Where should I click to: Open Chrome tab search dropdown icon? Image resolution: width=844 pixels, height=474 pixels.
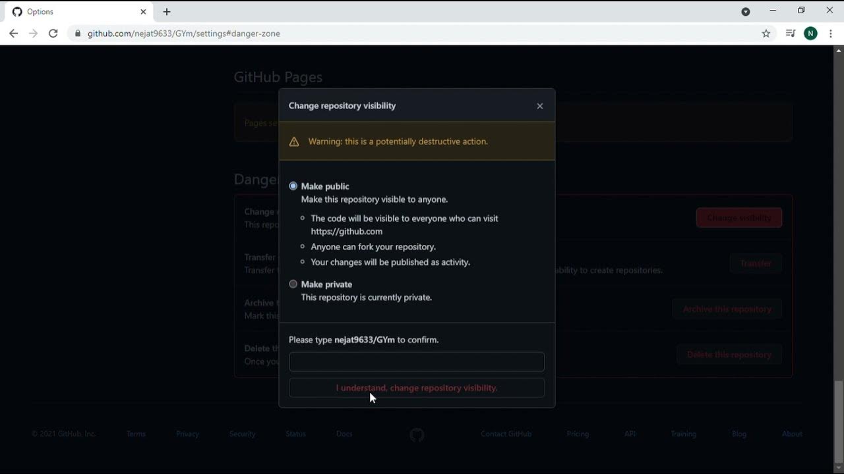(x=746, y=12)
